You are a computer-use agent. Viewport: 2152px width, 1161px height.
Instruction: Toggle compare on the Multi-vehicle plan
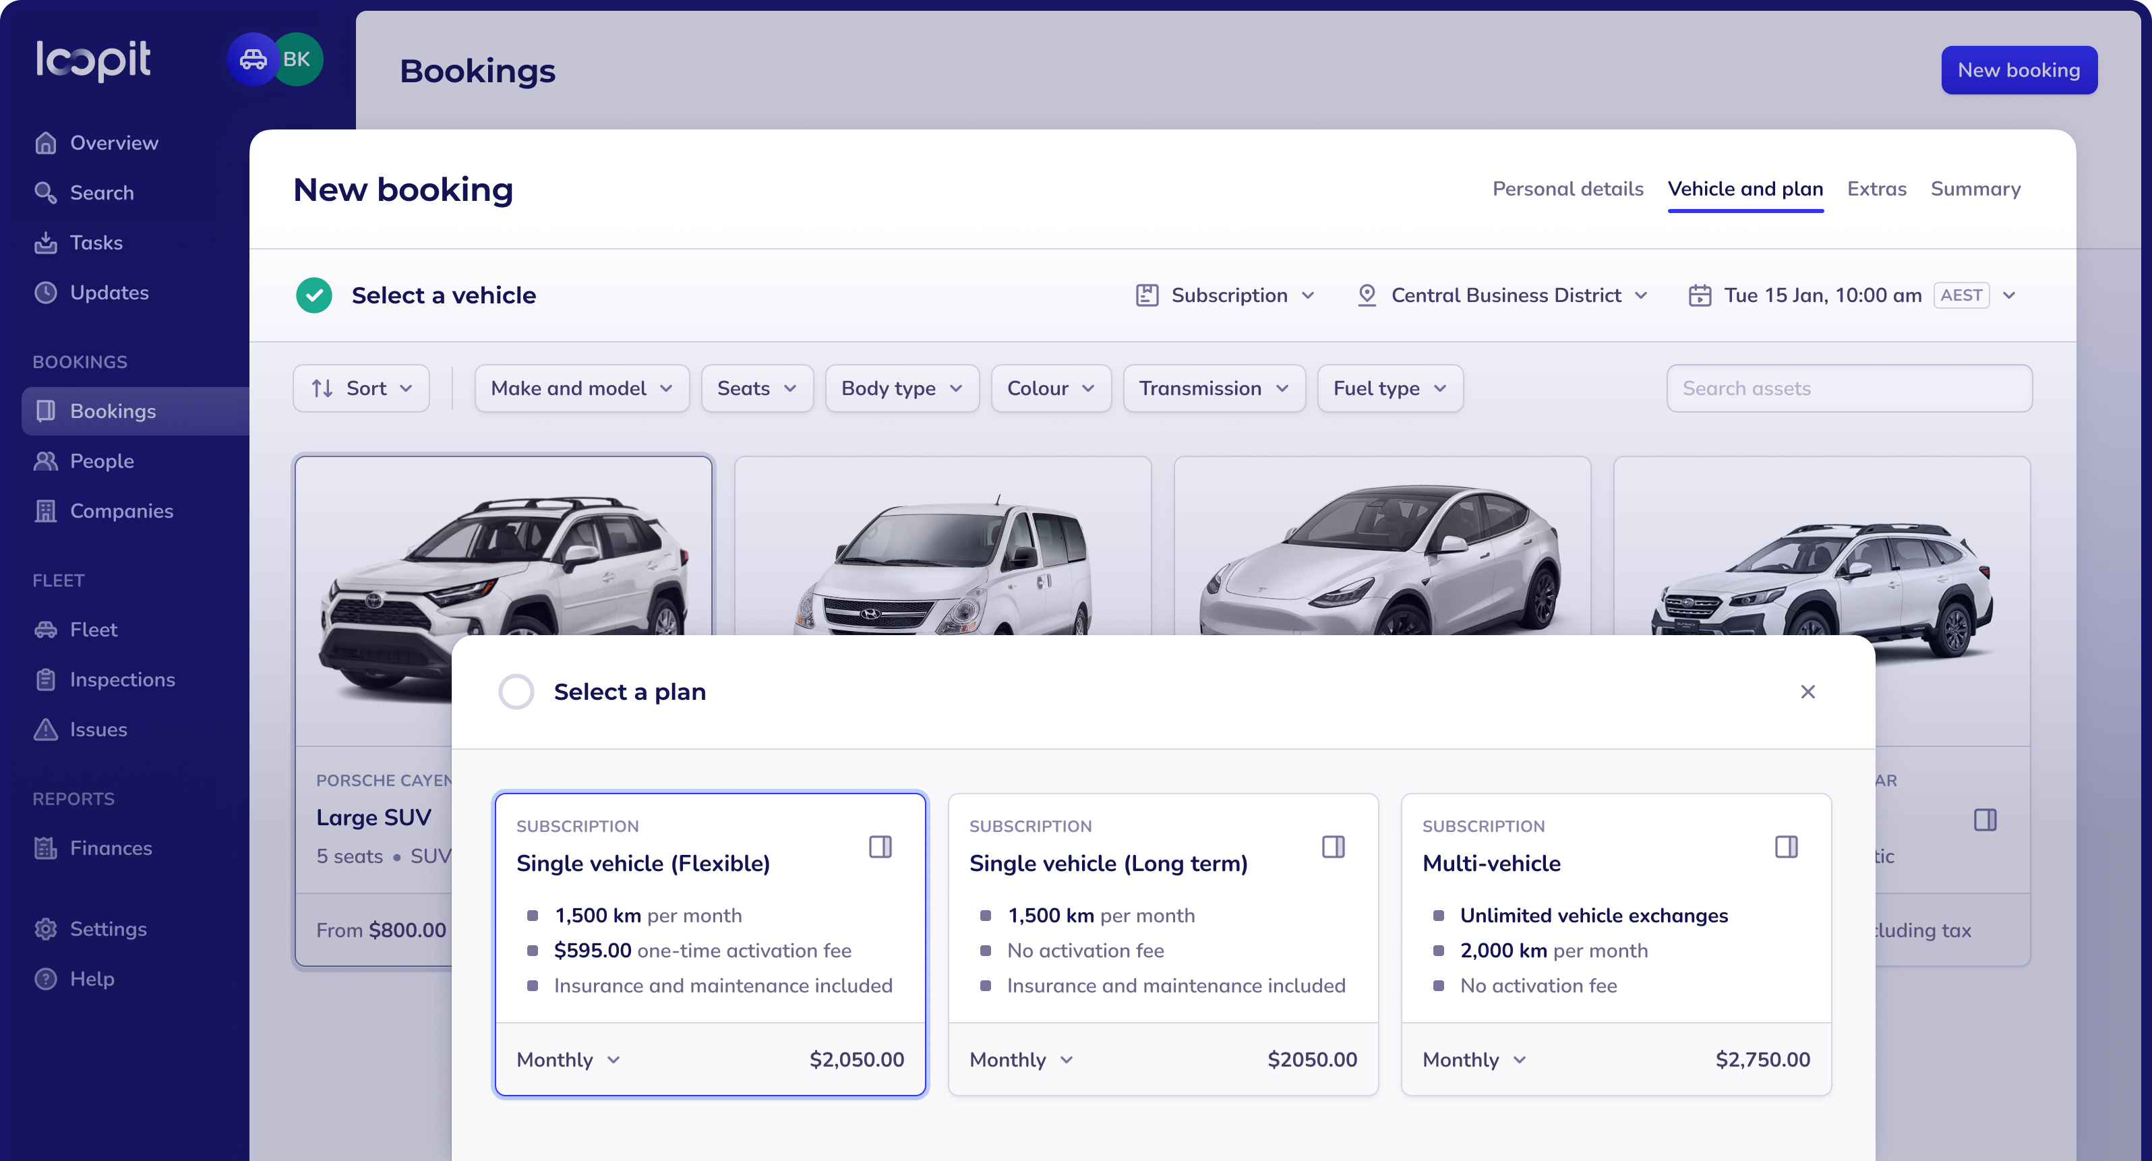tap(1787, 846)
